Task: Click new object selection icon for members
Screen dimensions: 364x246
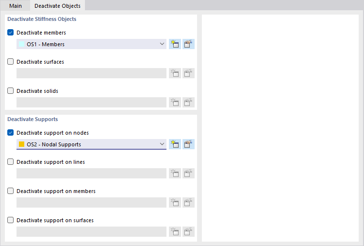Action: 175,44
